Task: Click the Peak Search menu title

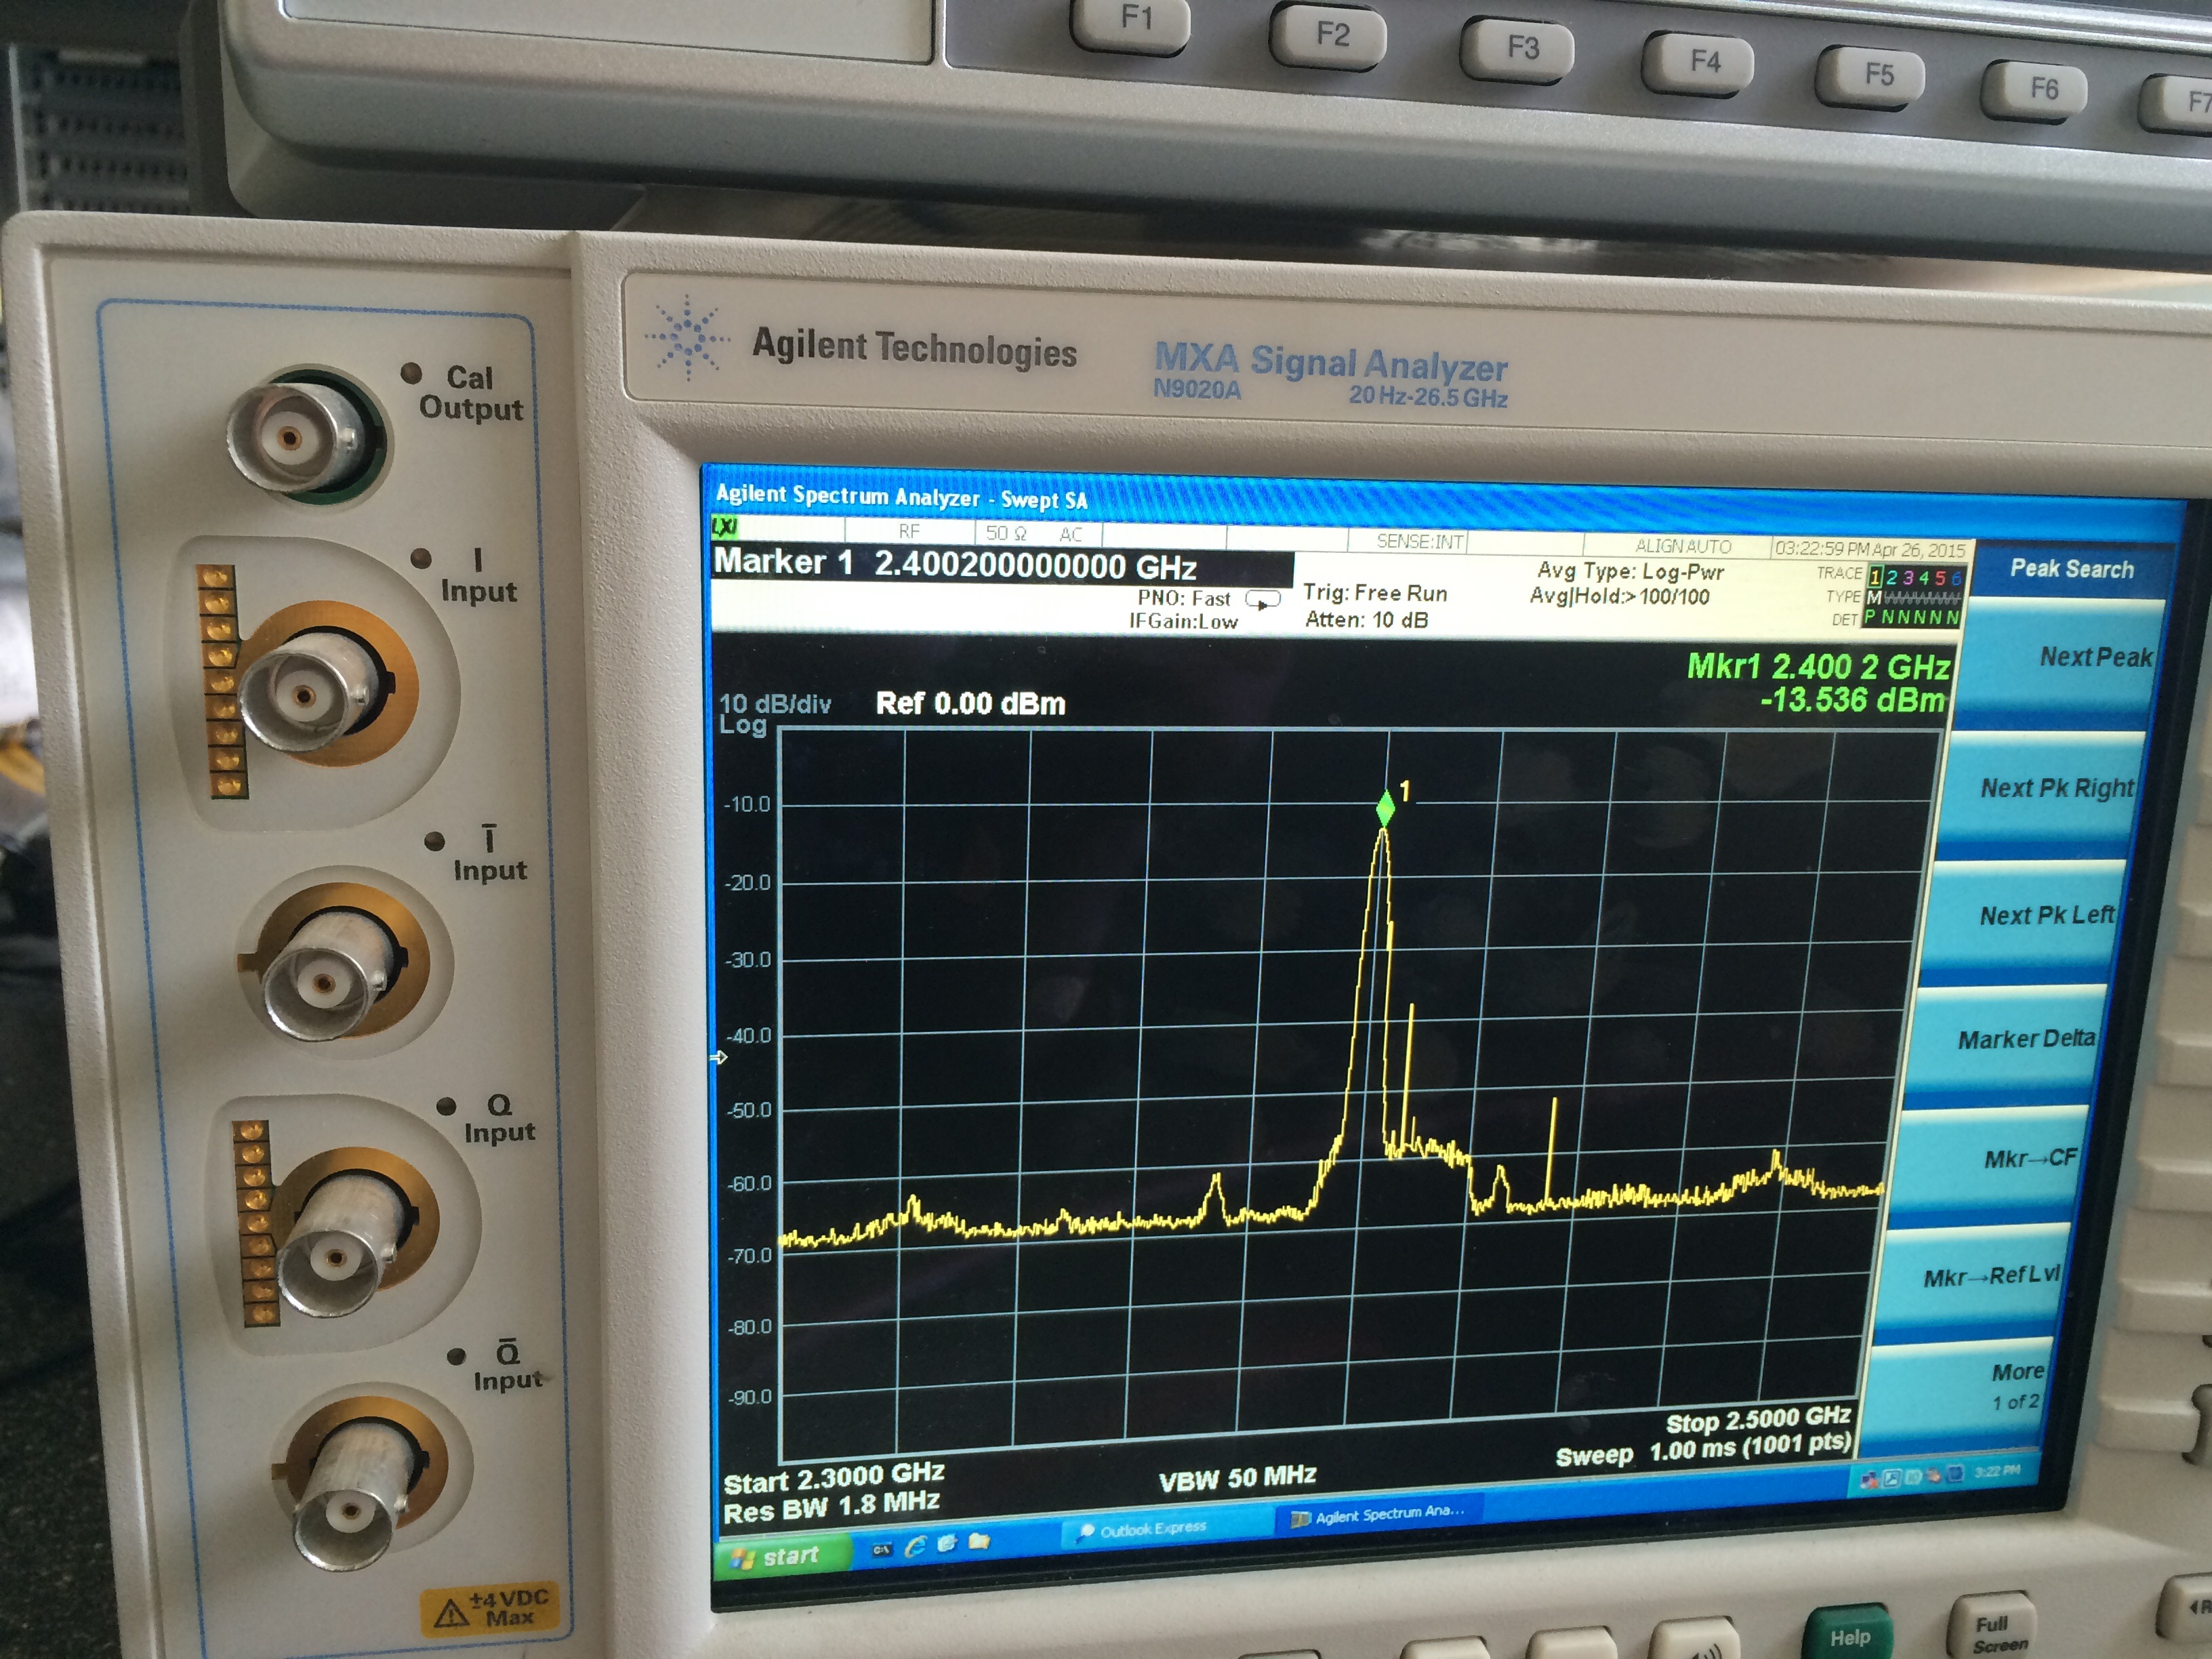Action: click(x=2071, y=569)
